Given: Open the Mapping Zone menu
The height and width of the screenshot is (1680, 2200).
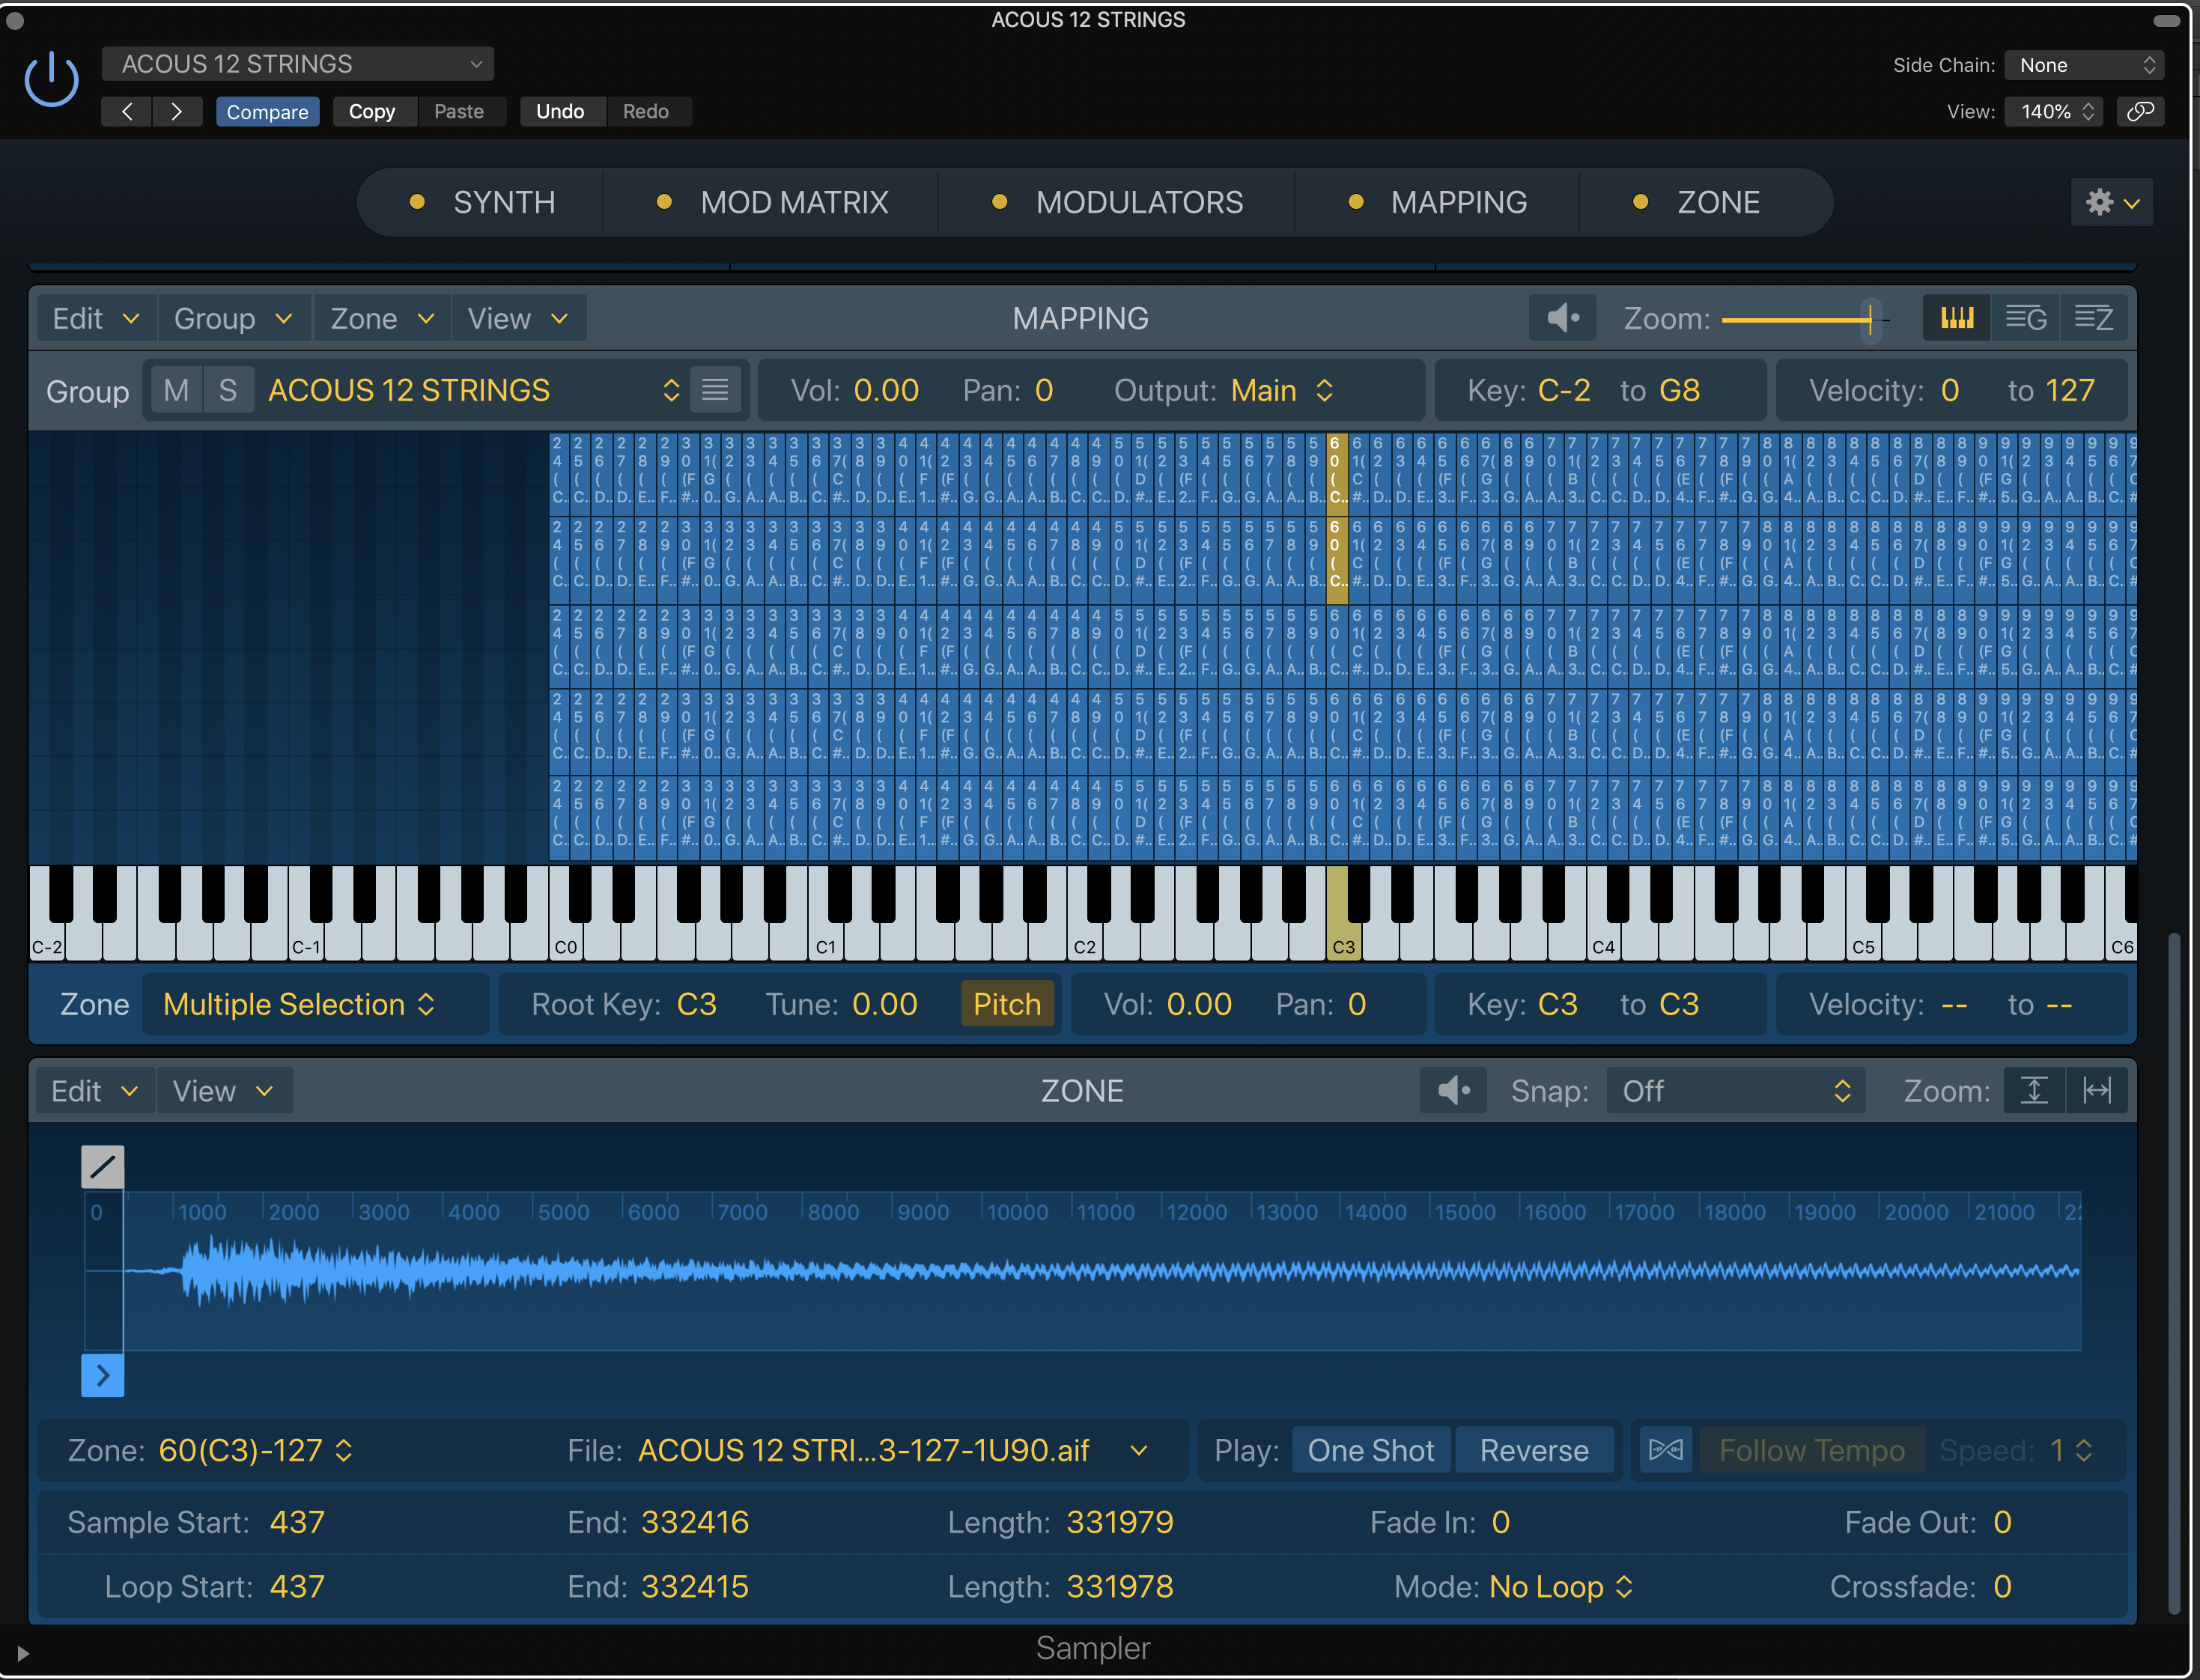Looking at the screenshot, I should coord(382,318).
